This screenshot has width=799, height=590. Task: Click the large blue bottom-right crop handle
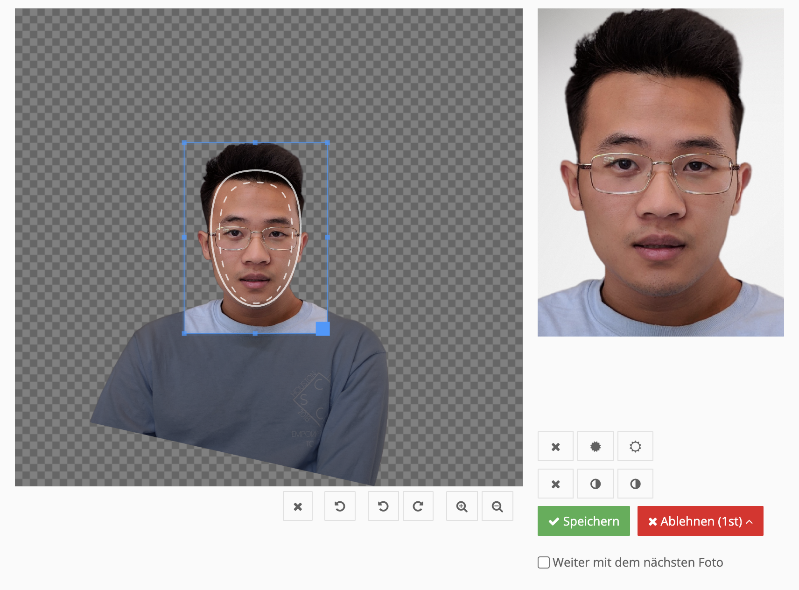pos(323,329)
